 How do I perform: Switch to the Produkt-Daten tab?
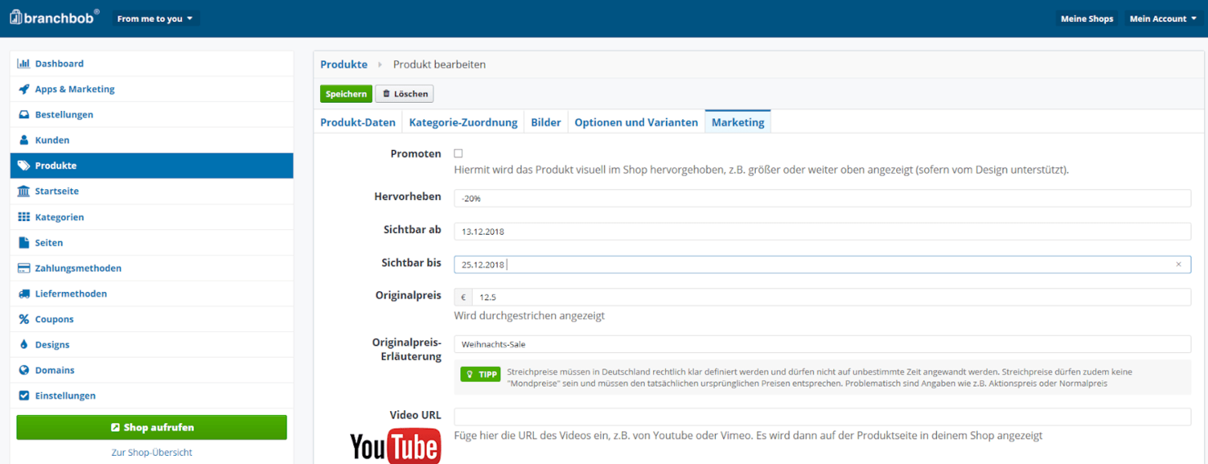tap(358, 122)
